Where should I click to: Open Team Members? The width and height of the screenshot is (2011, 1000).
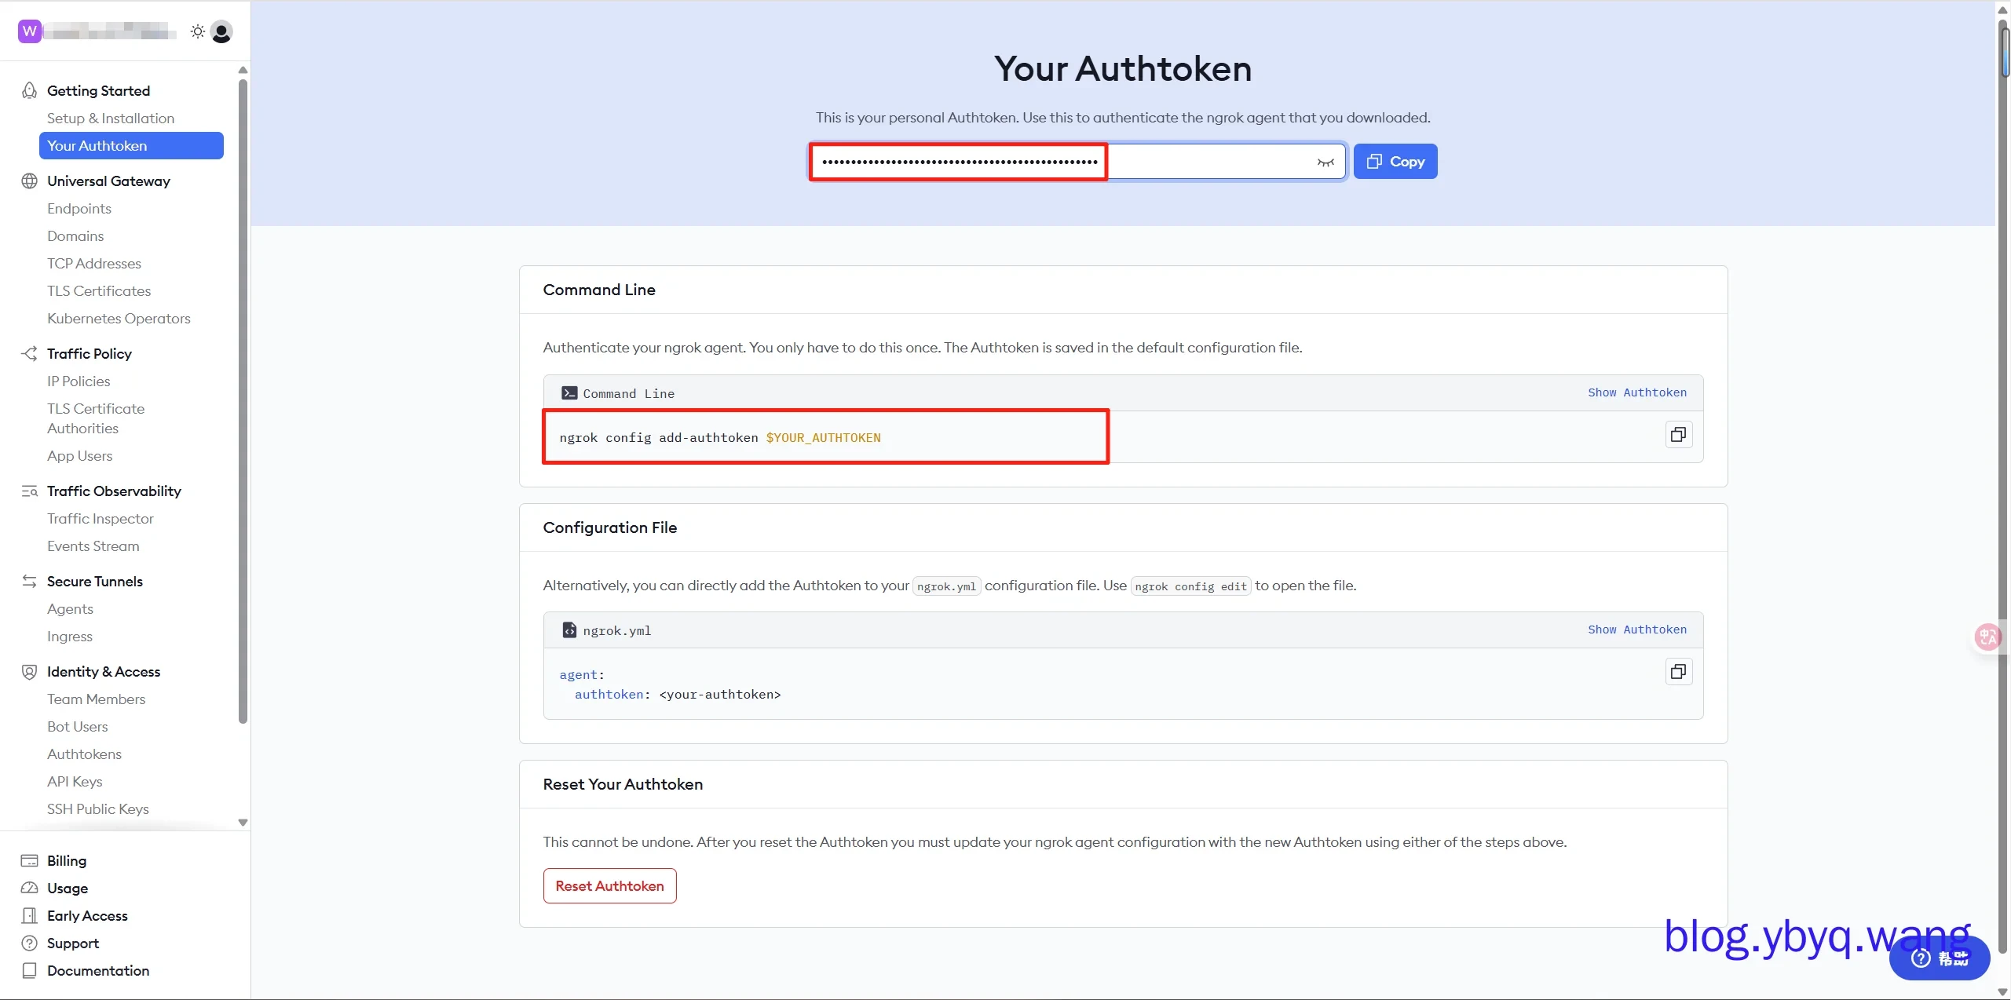tap(96, 699)
